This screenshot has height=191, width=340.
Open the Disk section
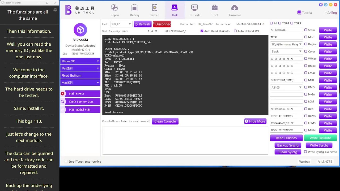tap(175, 11)
